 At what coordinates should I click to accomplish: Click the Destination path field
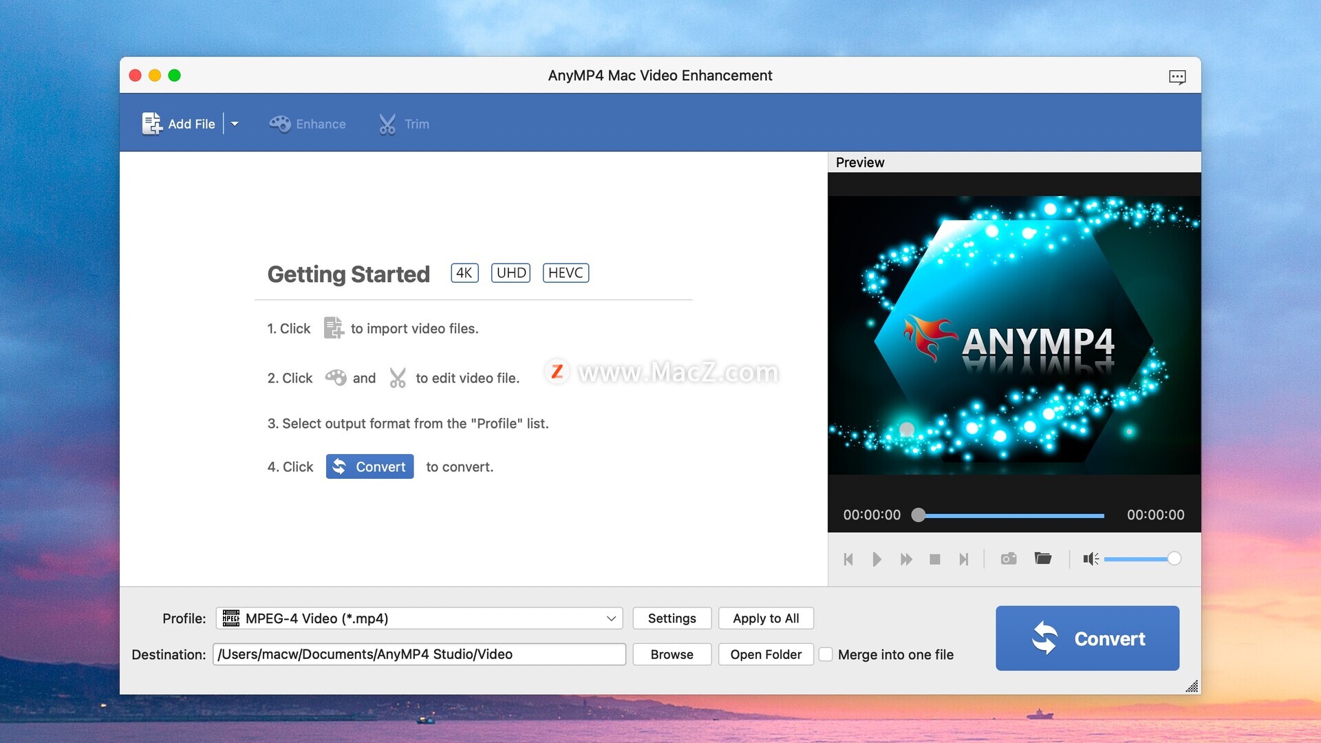[x=419, y=654]
